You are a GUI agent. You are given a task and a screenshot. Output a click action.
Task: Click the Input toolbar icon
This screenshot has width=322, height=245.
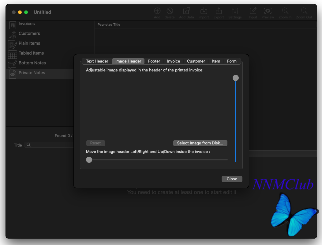pos(253,11)
